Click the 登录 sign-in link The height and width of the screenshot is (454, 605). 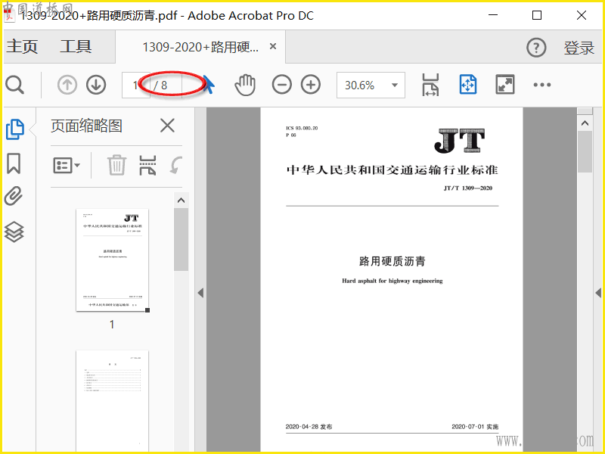pyautogui.click(x=579, y=48)
